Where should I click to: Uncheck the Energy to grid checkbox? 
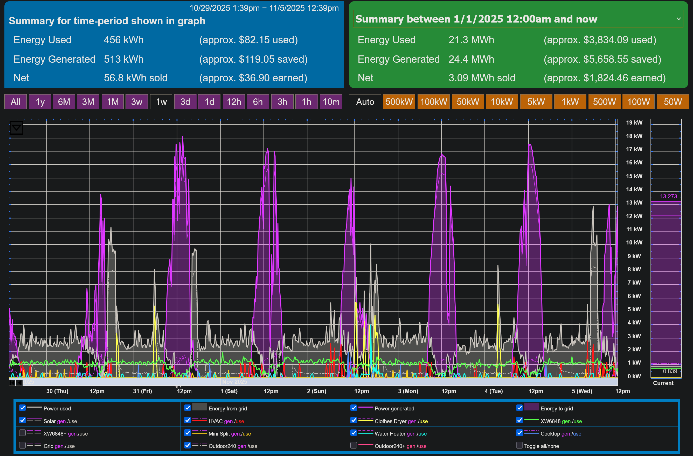[x=519, y=408]
